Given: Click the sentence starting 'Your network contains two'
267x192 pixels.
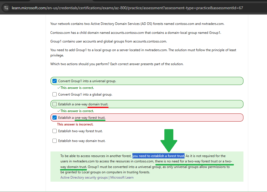Looking at the screenshot, I should [x=137, y=24].
